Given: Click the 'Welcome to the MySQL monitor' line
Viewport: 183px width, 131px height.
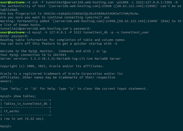Looking at the screenshot, I should (54, 51).
